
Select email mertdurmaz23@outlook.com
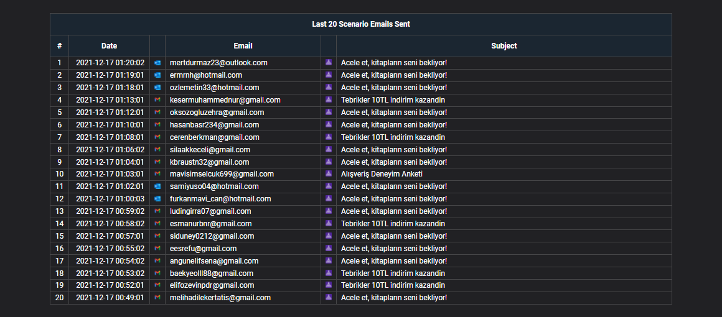pyautogui.click(x=218, y=63)
